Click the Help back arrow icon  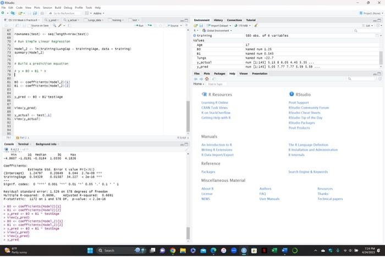coord(196,79)
